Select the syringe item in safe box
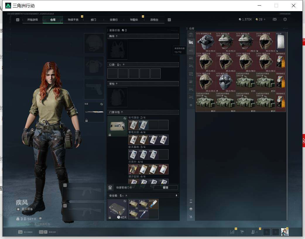 [143, 214]
